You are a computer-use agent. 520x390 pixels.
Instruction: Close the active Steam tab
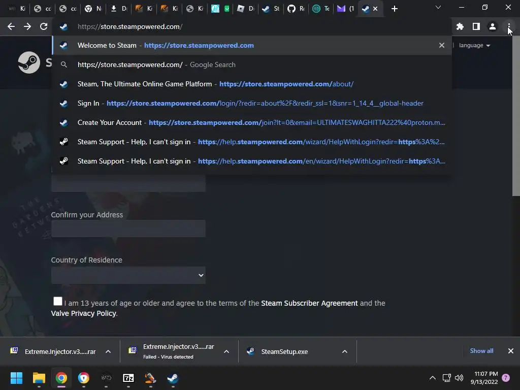coord(375,9)
